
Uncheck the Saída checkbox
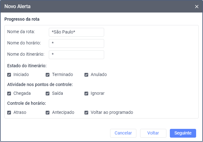click(x=48, y=94)
